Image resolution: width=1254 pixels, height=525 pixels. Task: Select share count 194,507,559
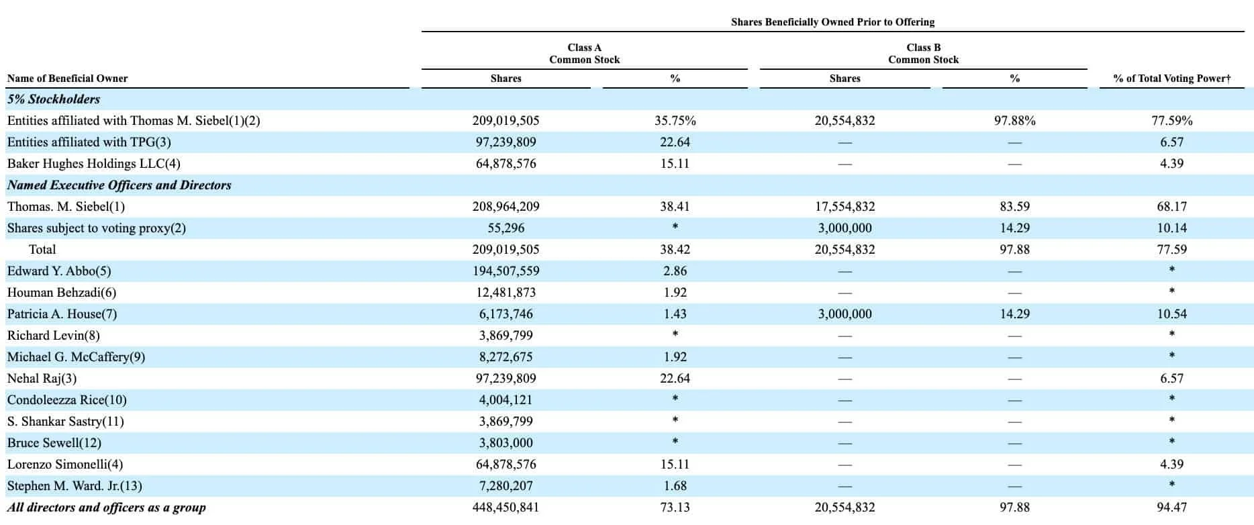[x=506, y=271]
